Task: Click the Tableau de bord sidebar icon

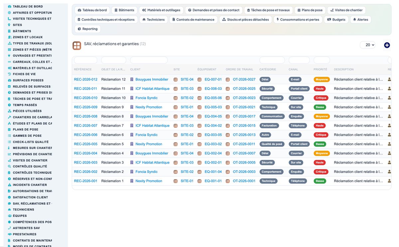Action: point(9,6)
